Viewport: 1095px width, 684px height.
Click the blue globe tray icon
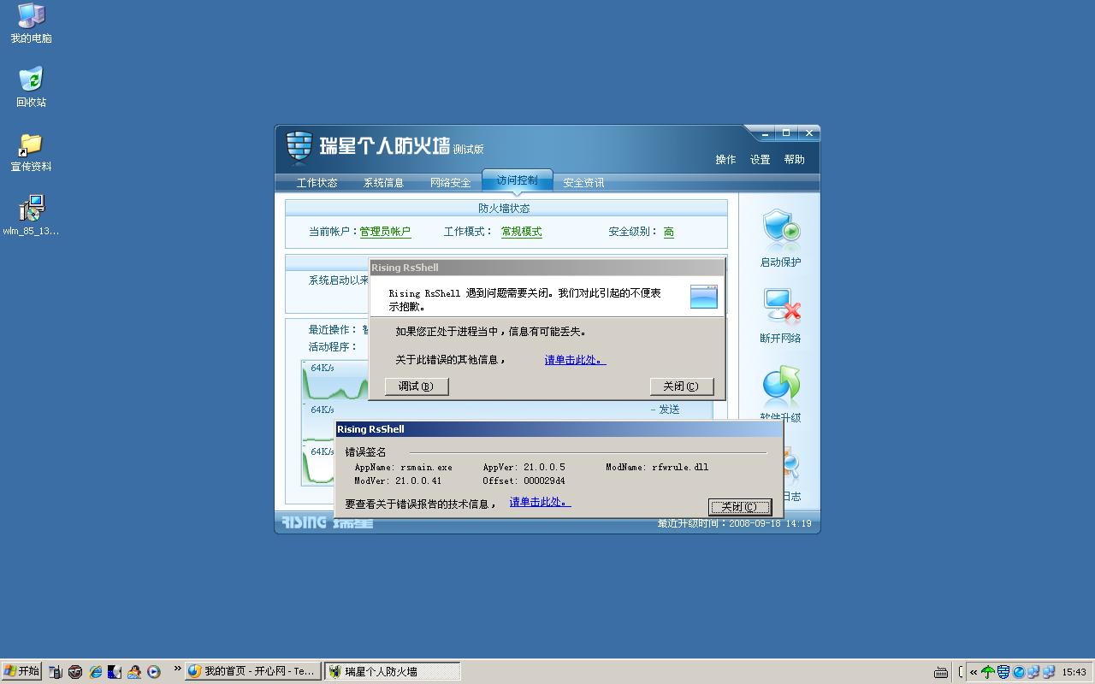coord(1018,672)
